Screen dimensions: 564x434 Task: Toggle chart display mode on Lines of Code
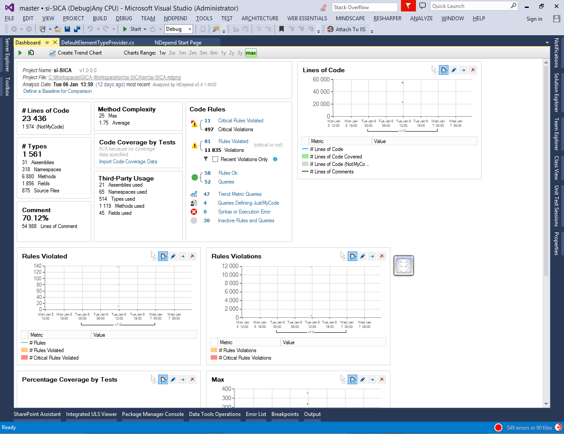444,70
